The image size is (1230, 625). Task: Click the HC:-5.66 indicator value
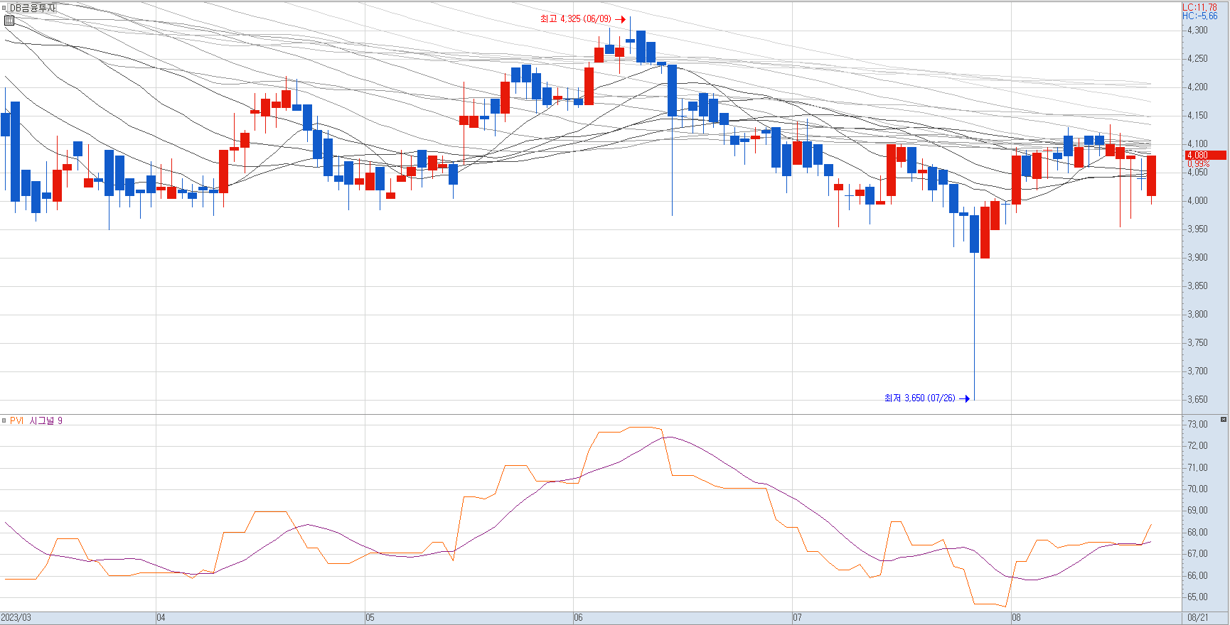[1199, 16]
